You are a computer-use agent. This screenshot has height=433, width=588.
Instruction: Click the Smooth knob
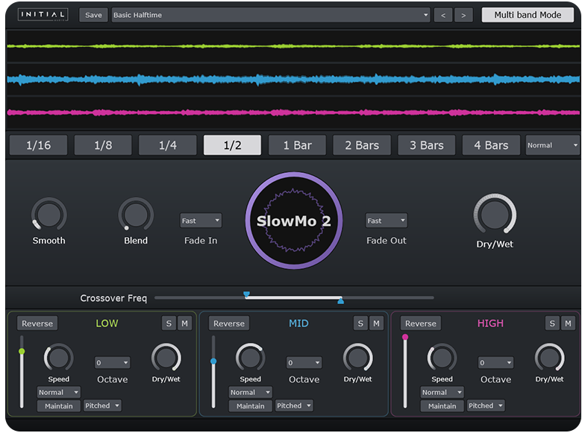tap(49, 215)
